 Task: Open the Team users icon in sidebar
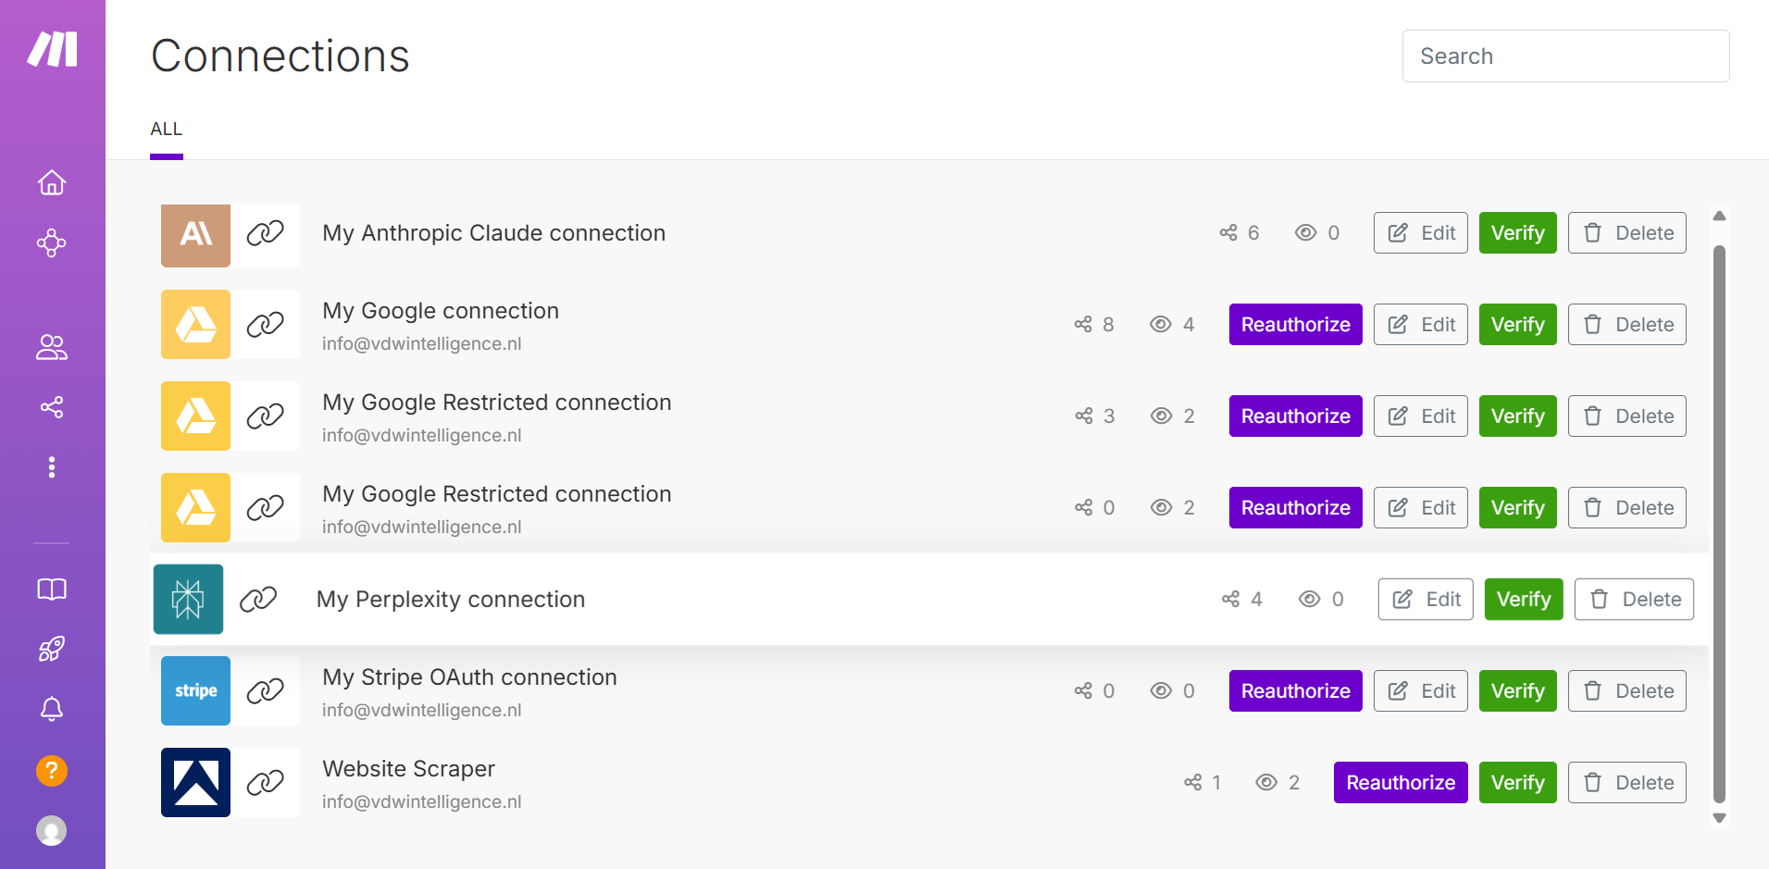point(52,347)
